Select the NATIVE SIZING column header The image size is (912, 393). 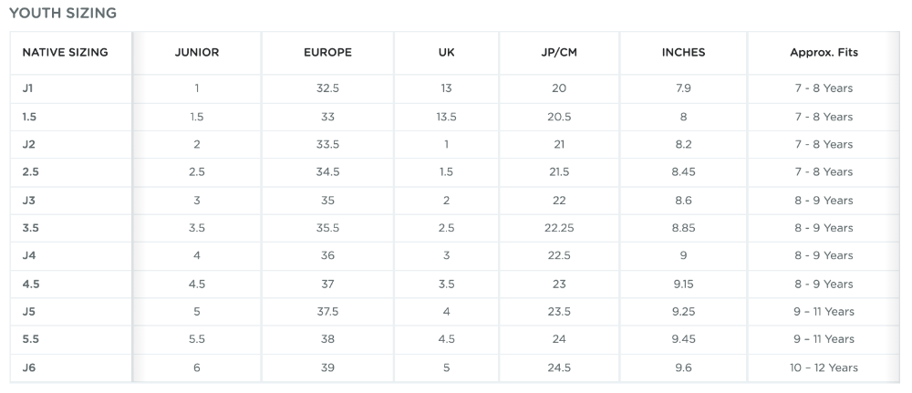click(65, 53)
